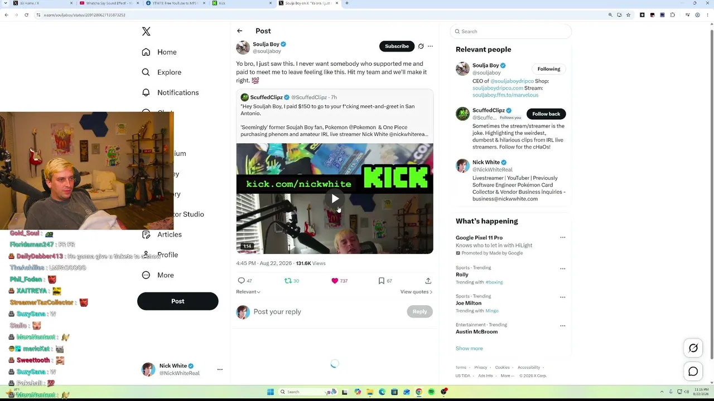Click the large Post button in the sidebar
Viewport: 714px width, 401px height.
pyautogui.click(x=177, y=301)
